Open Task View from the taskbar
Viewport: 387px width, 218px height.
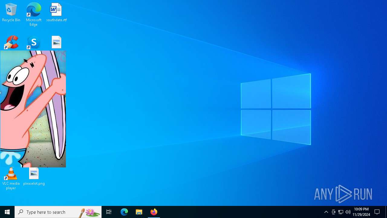[109, 212]
